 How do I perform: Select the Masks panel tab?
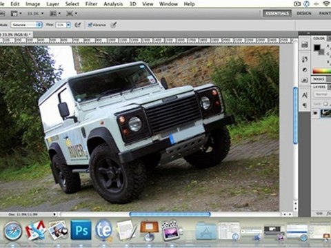coord(319,79)
